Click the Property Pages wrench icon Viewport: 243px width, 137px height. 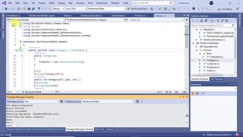[203, 93]
